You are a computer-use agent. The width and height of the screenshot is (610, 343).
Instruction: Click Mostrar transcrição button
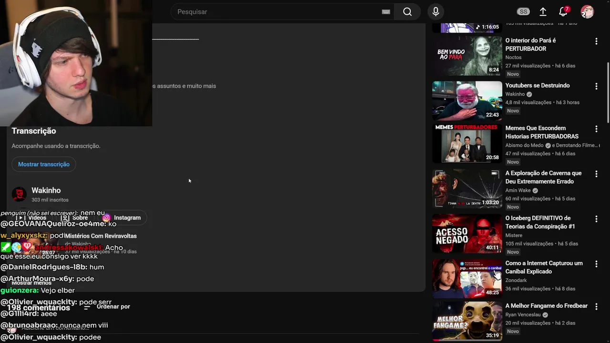[x=44, y=164]
